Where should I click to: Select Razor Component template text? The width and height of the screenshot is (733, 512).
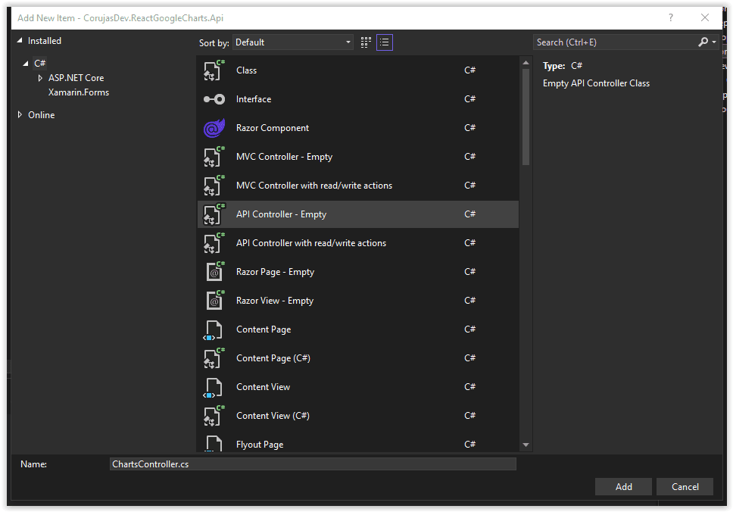273,128
